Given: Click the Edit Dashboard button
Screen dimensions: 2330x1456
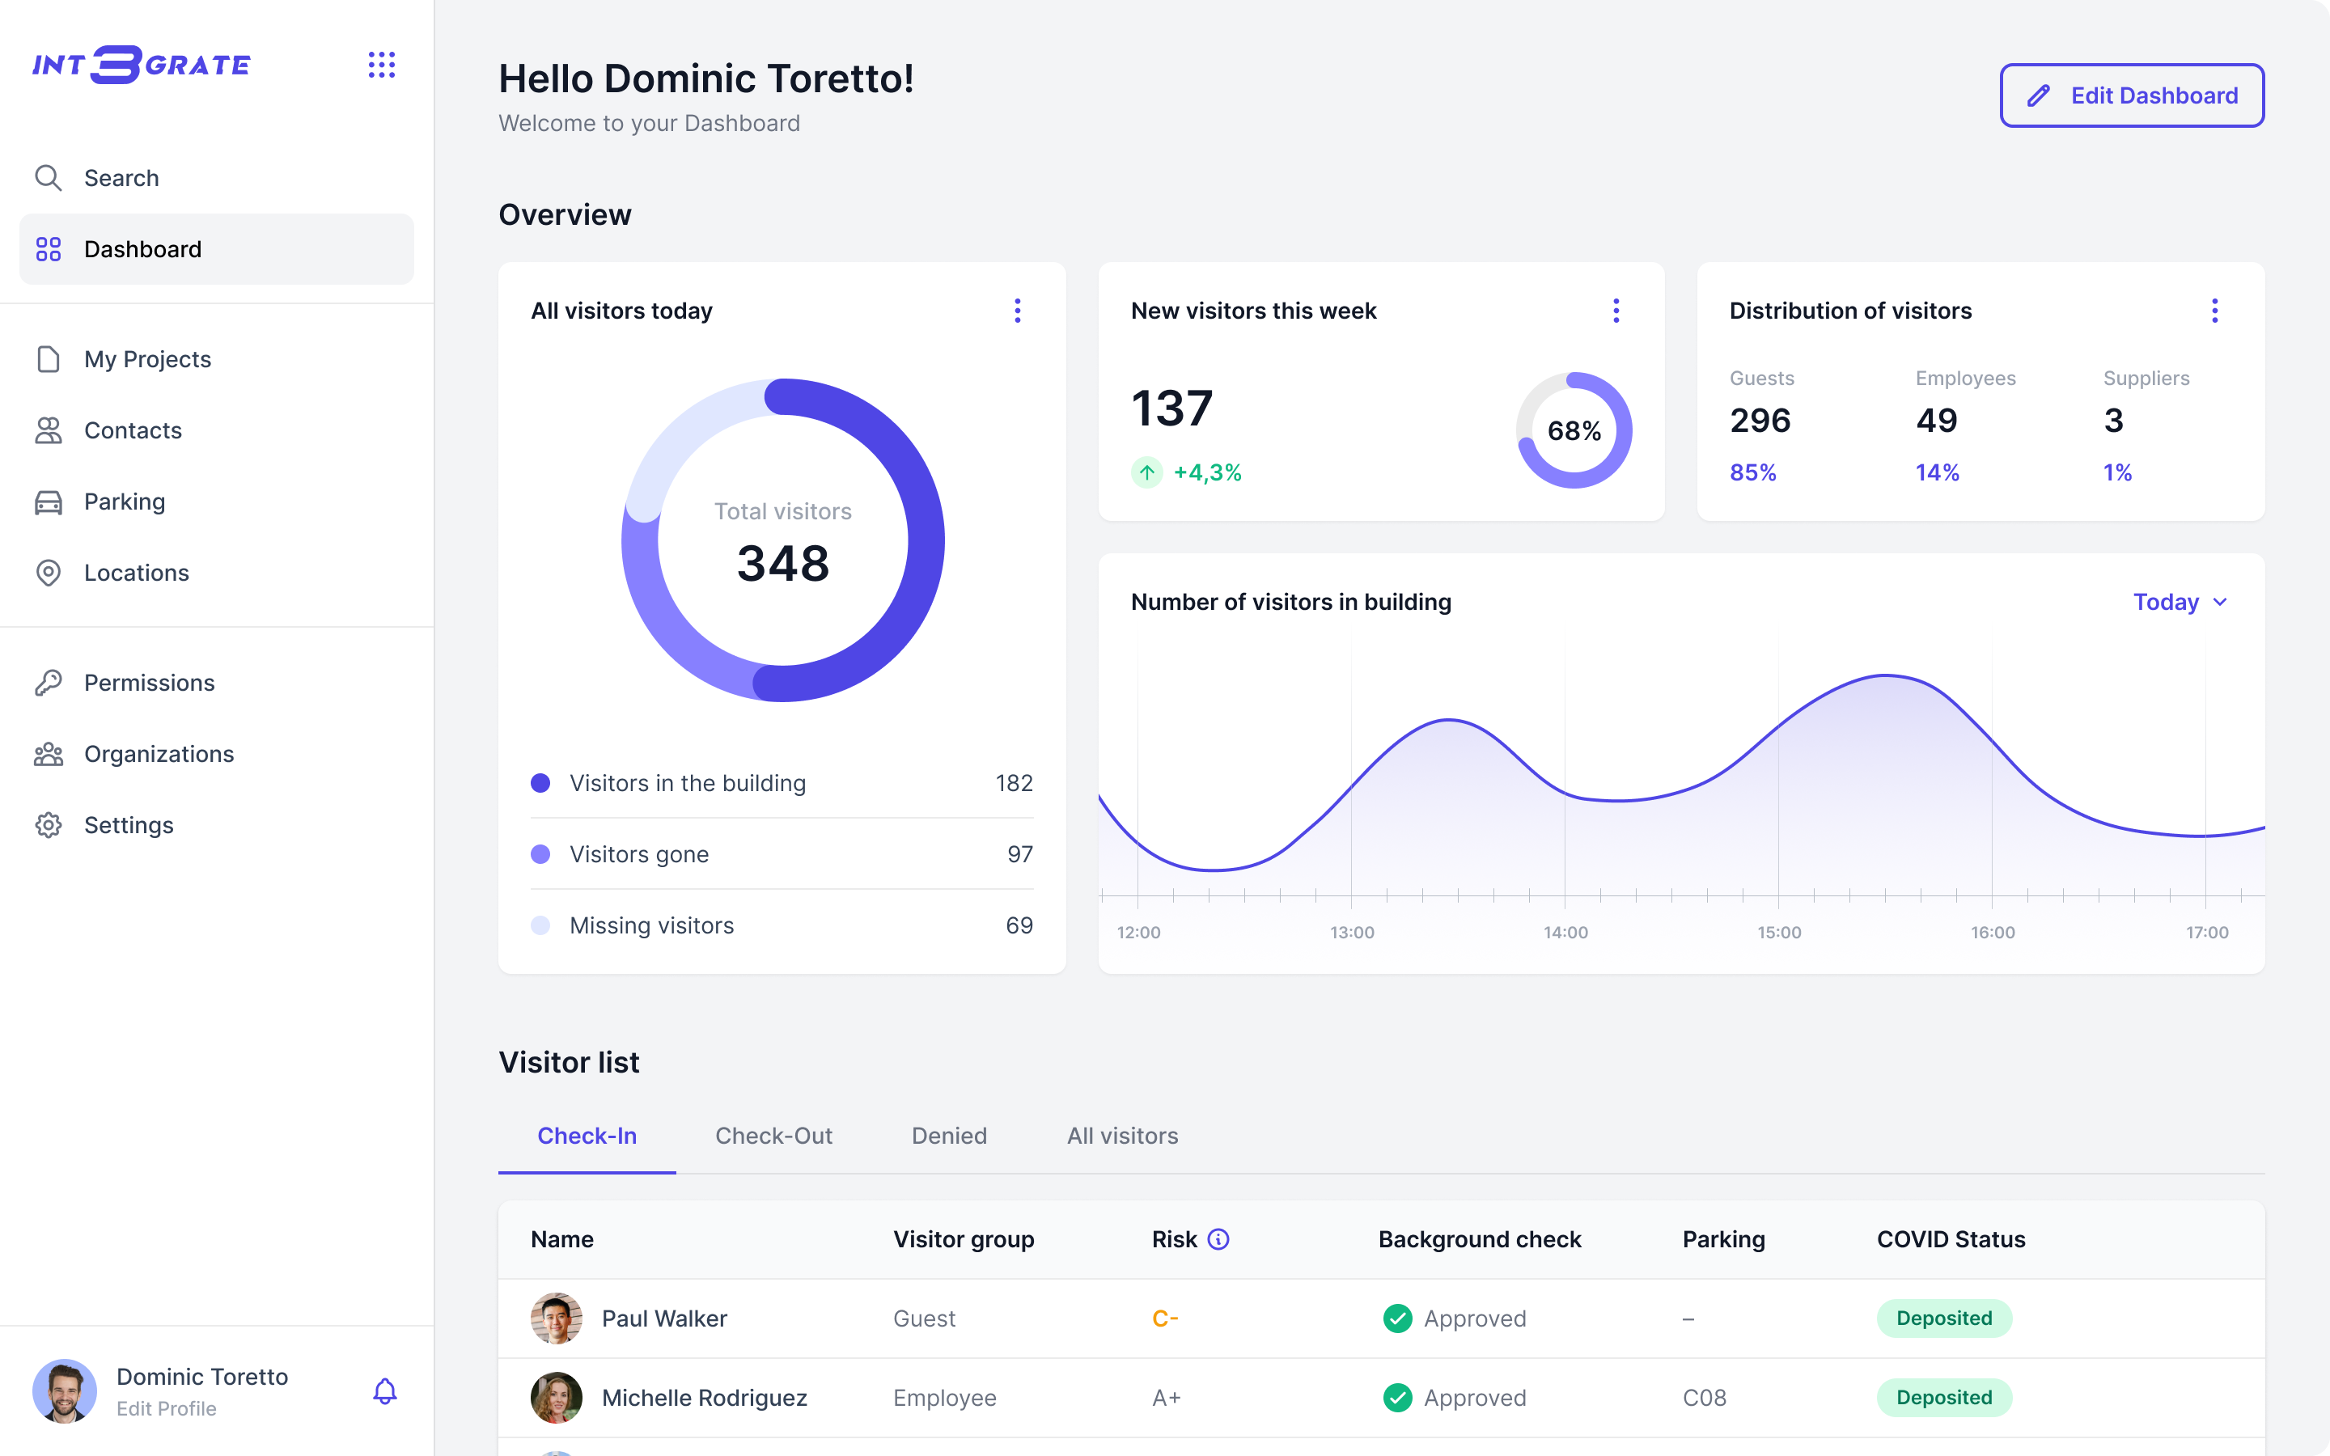Looking at the screenshot, I should coord(2132,95).
